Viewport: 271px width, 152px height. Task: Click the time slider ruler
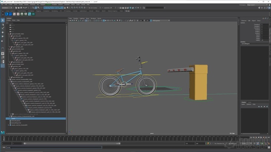pyautogui.click(x=118, y=138)
